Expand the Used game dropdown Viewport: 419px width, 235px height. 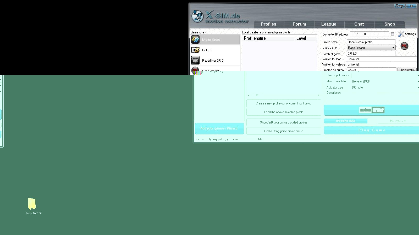pos(393,48)
